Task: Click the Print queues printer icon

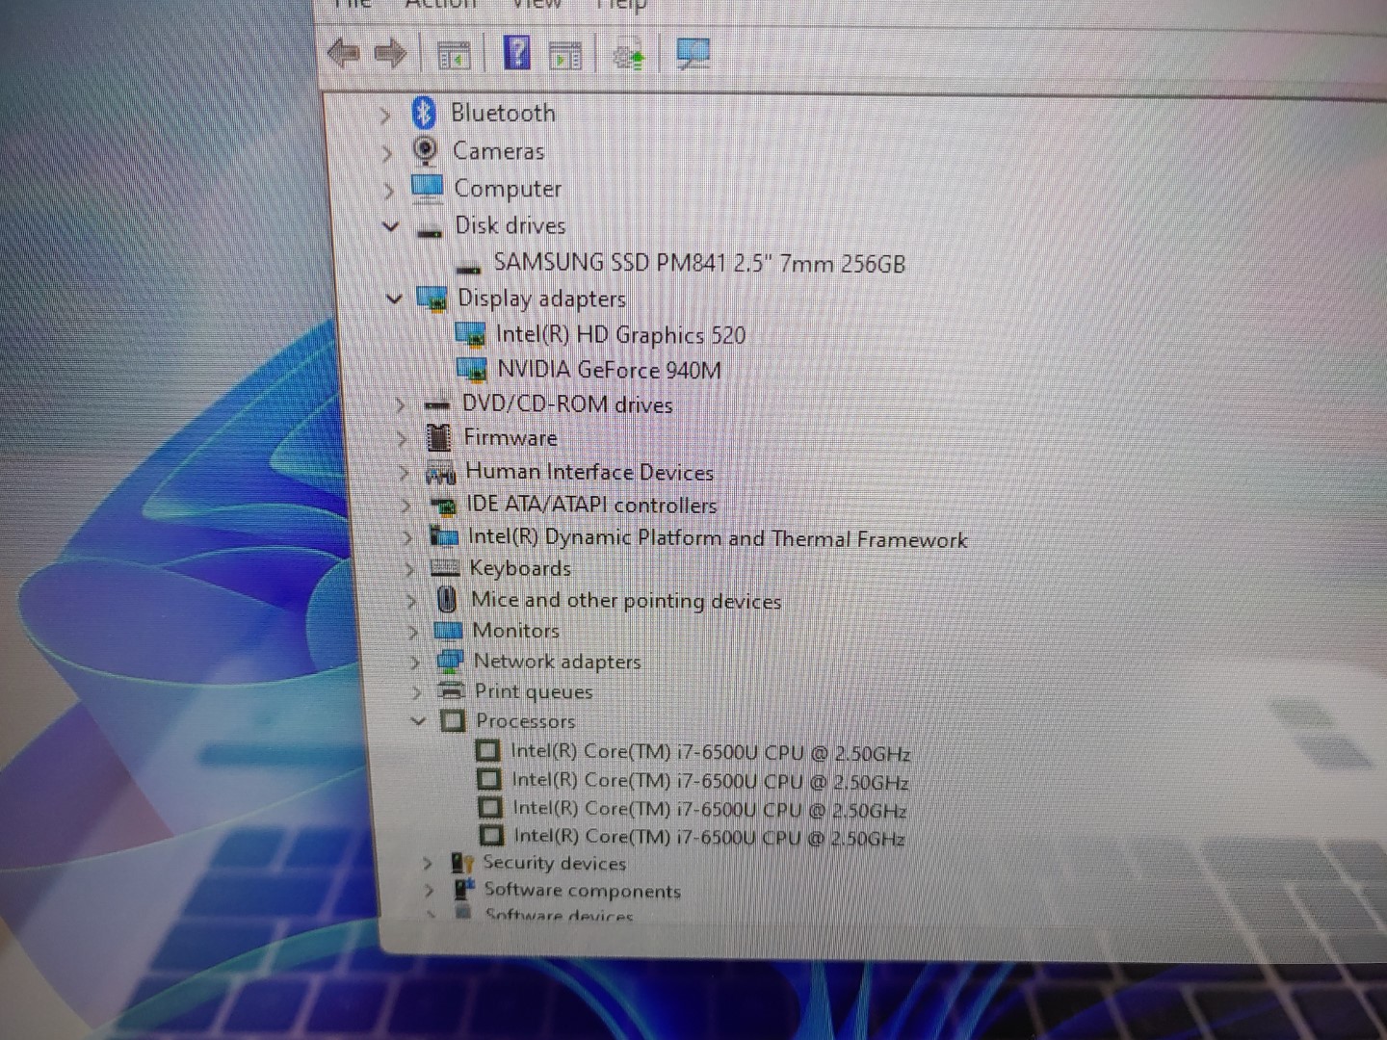Action: coord(451,690)
